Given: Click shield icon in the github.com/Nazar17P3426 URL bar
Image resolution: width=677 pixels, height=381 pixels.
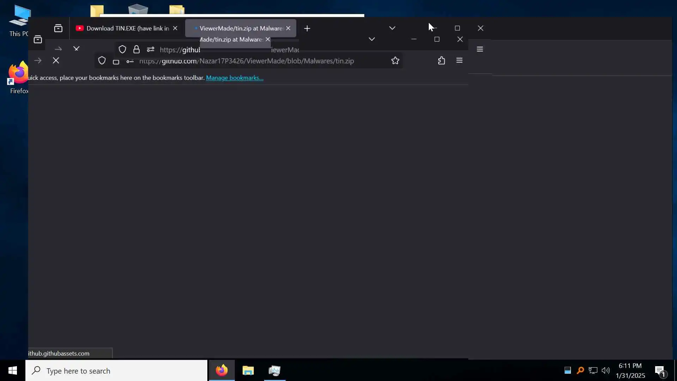Looking at the screenshot, I should 102,61.
